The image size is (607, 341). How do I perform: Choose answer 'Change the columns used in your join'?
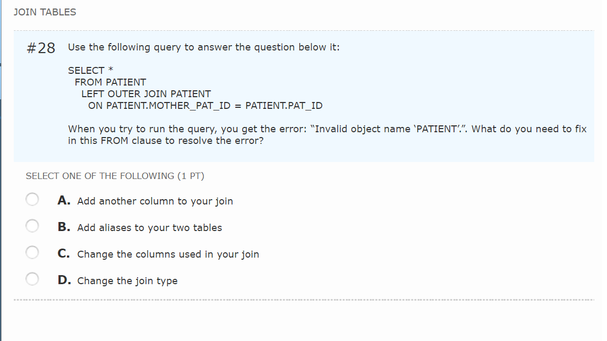(x=168, y=254)
